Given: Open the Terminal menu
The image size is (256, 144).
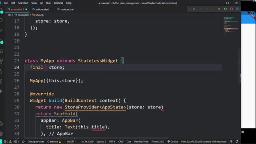Looking at the screenshot, I should point(58,3).
